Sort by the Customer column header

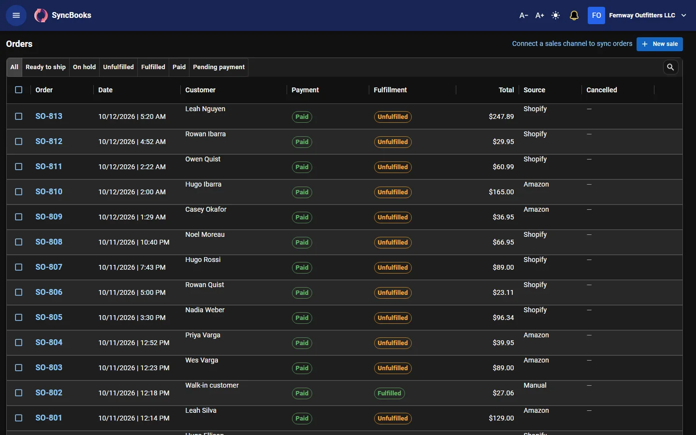pyautogui.click(x=200, y=90)
